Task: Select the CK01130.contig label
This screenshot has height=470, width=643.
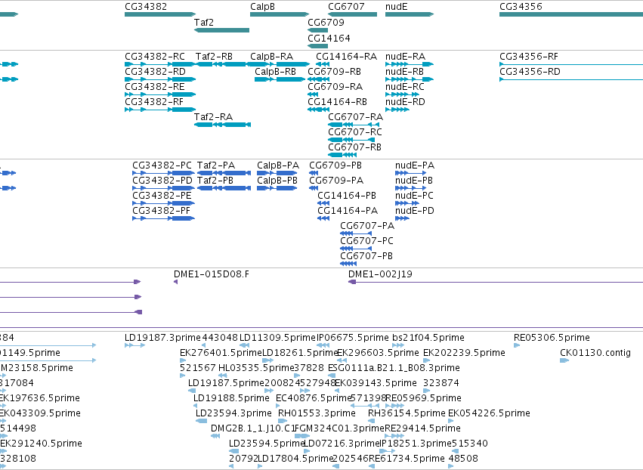Action: click(x=595, y=353)
